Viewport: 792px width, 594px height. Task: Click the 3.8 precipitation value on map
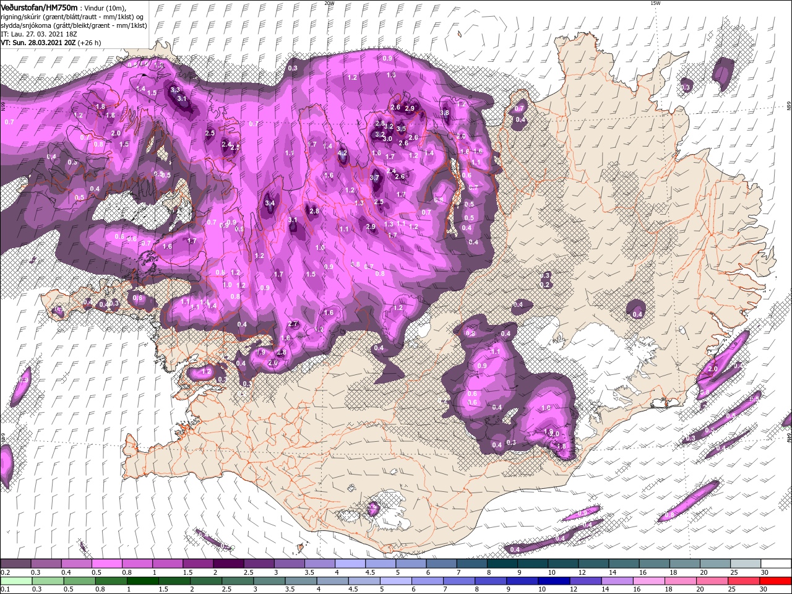[444, 113]
